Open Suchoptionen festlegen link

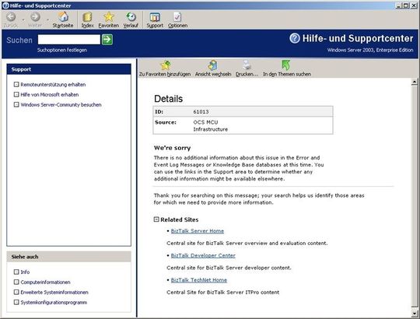click(x=62, y=50)
